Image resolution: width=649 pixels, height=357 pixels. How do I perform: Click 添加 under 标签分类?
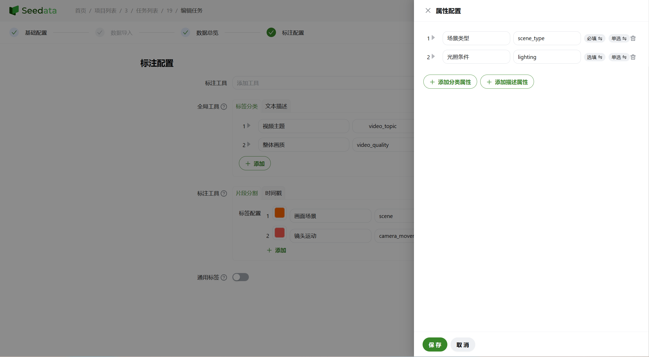(255, 164)
